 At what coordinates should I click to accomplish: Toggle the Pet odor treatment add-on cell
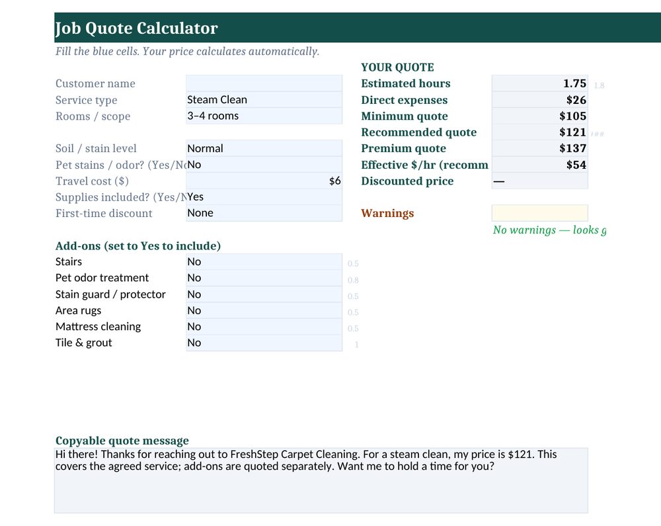click(264, 278)
